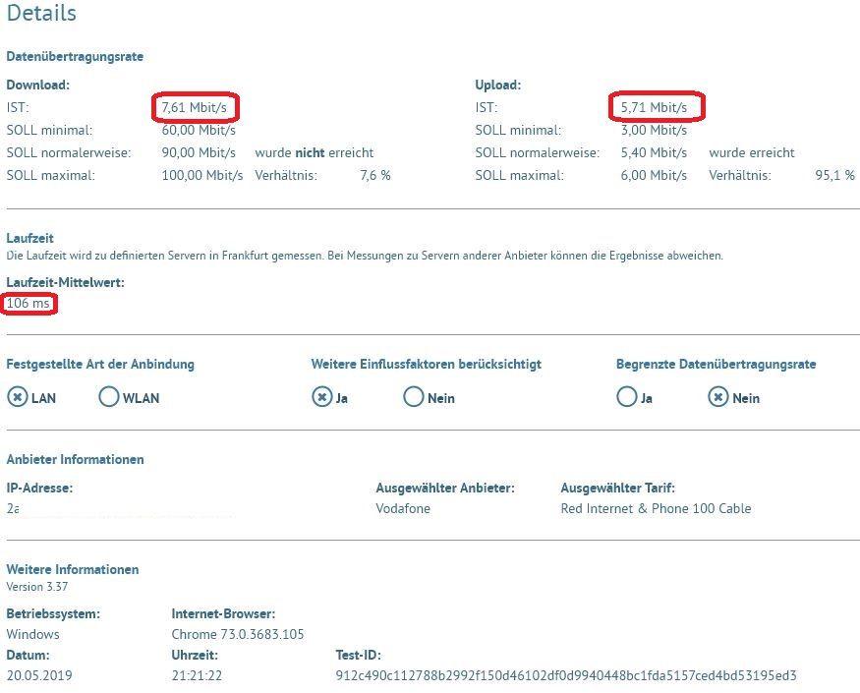Click the download IST value 7,61 Mbit/s

[195, 107]
